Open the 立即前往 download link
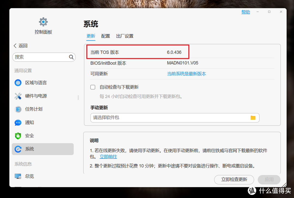This screenshot has height=198, width=294. click(108, 156)
